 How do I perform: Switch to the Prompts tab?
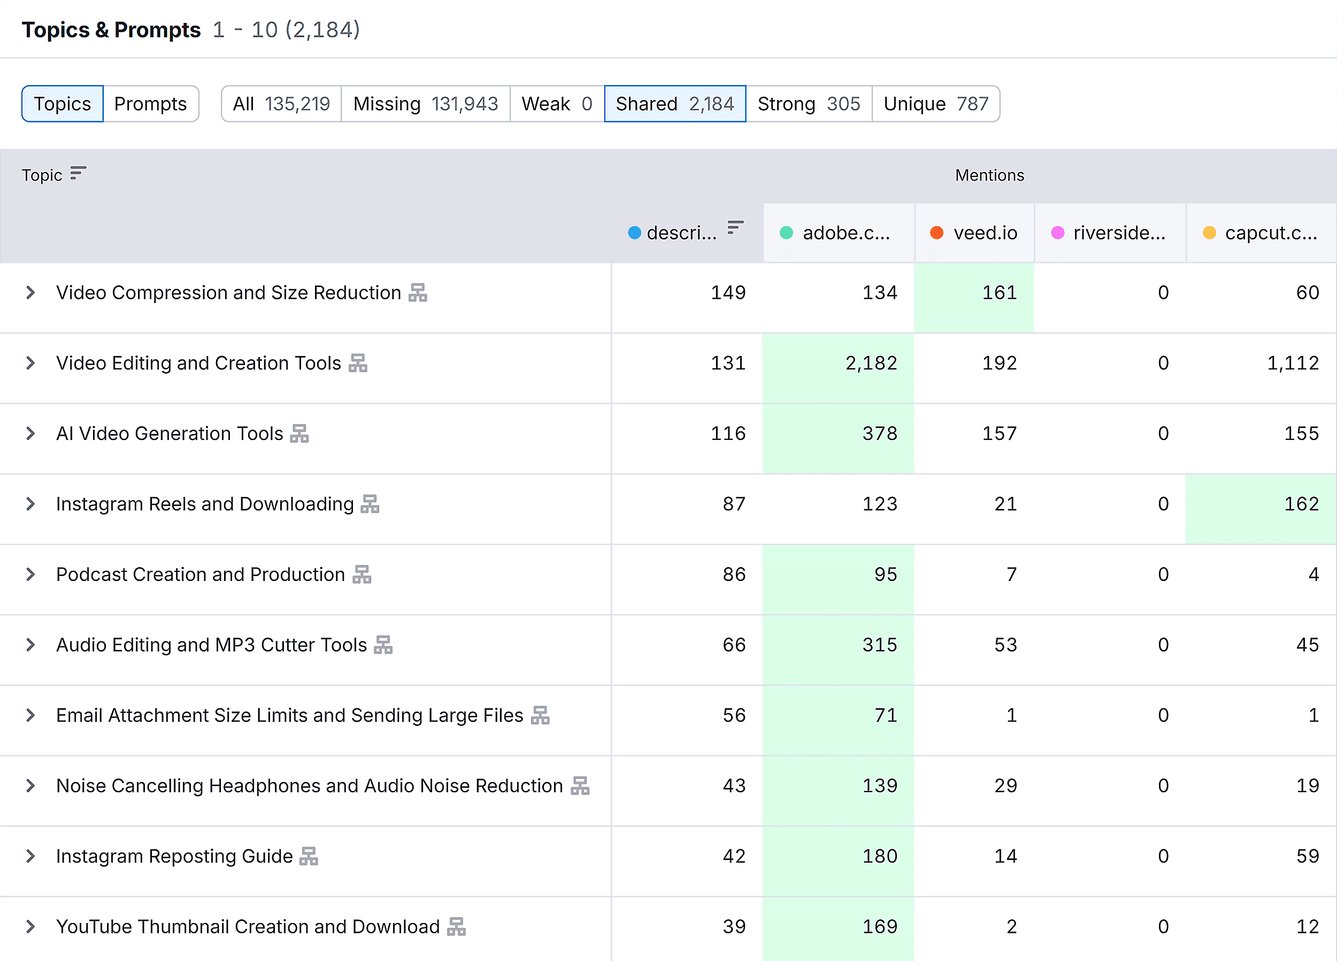click(151, 104)
